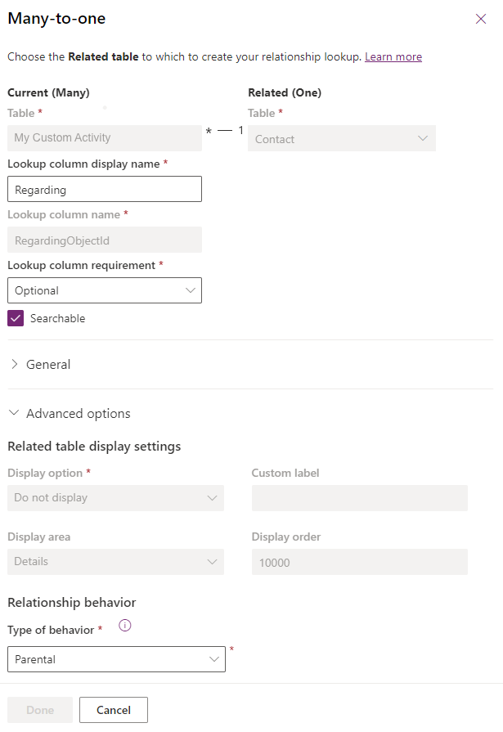Click the Custom label input field
This screenshot has height=732, width=503.
[358, 497]
